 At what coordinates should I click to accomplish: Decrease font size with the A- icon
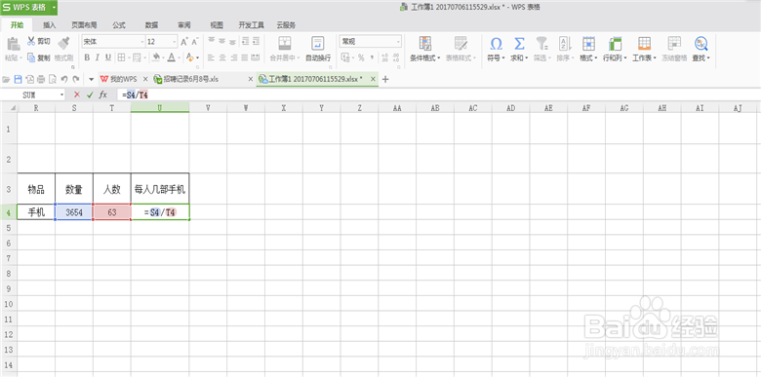tap(194, 42)
